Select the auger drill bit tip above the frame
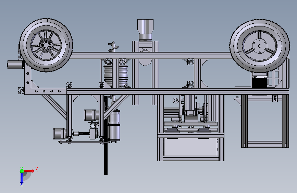297x193 pixels. 113,46
